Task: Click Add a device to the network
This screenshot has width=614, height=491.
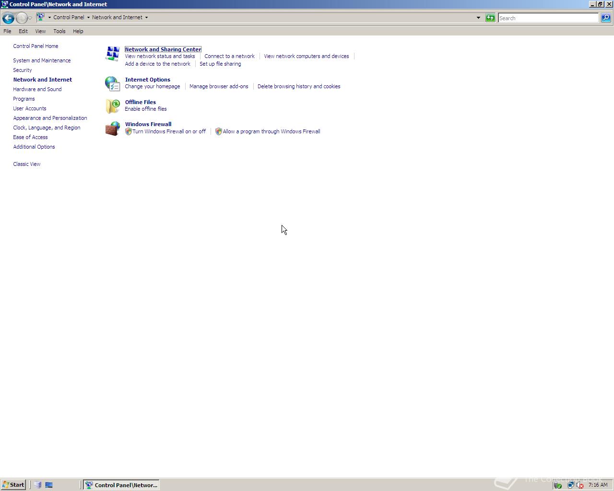Action: coord(157,64)
